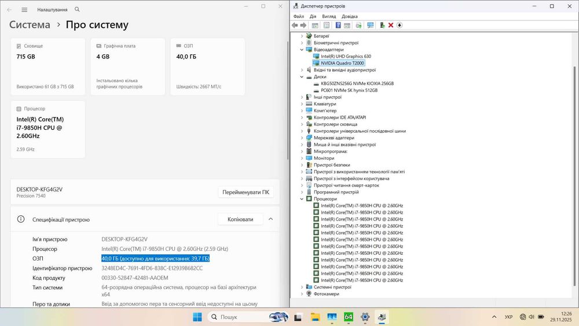The height and width of the screenshot is (326, 579).
Task: Click Перейменувати ПК button
Action: [245, 192]
